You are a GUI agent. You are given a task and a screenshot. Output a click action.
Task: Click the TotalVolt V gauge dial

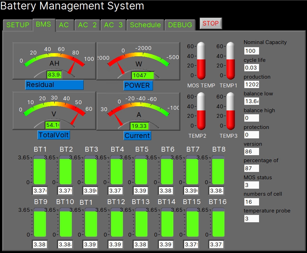point(54,110)
